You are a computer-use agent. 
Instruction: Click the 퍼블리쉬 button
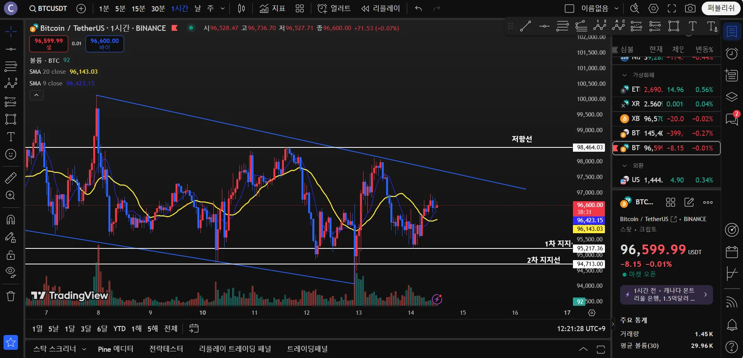pos(721,8)
